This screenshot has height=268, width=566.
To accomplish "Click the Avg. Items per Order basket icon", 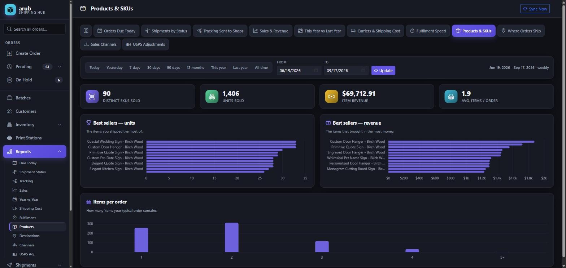I will tap(451, 97).
